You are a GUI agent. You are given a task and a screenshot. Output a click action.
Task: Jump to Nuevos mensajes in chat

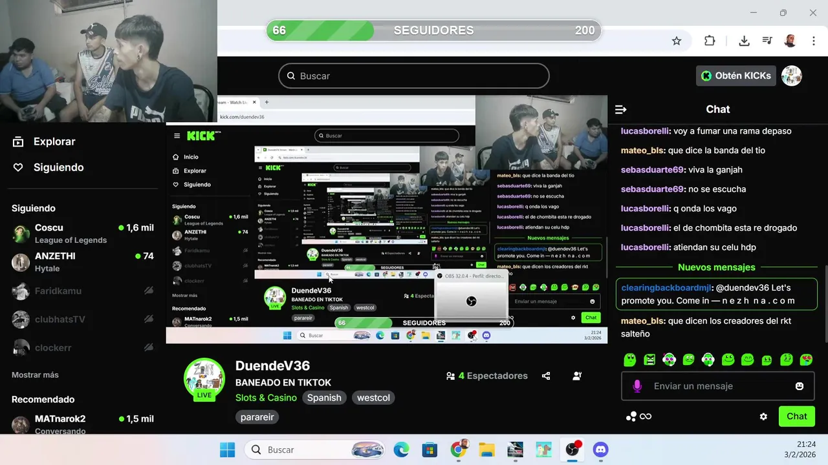point(716,267)
